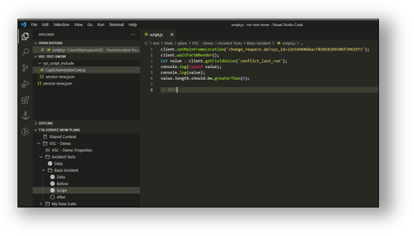Open the File menu
This screenshot has height=236, width=414.
[x=34, y=25]
